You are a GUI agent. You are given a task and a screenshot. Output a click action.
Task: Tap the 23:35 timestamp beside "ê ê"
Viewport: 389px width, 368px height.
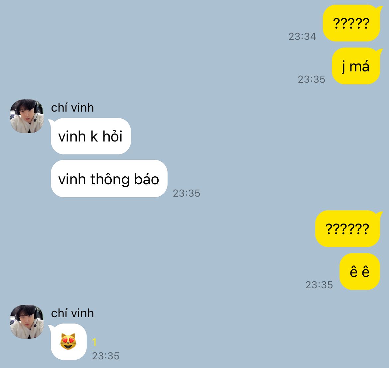pyautogui.click(x=319, y=285)
